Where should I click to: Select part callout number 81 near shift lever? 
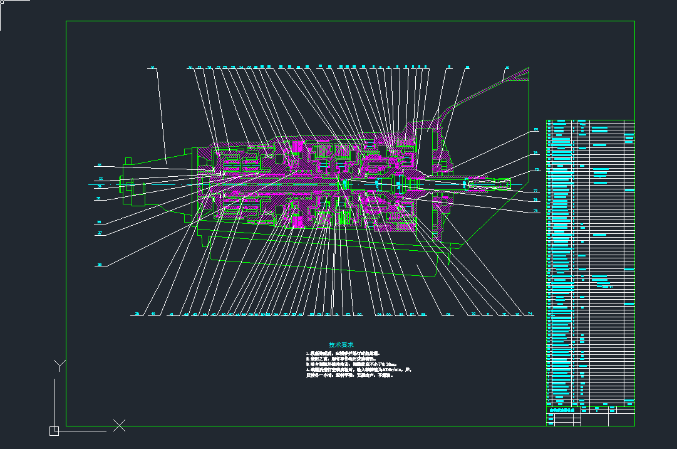click(x=507, y=67)
